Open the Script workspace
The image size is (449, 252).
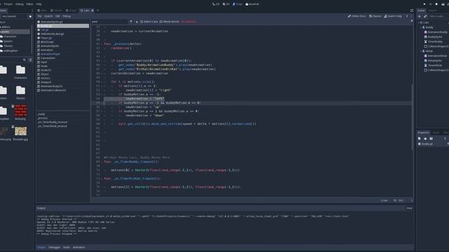pyautogui.click(x=237, y=4)
